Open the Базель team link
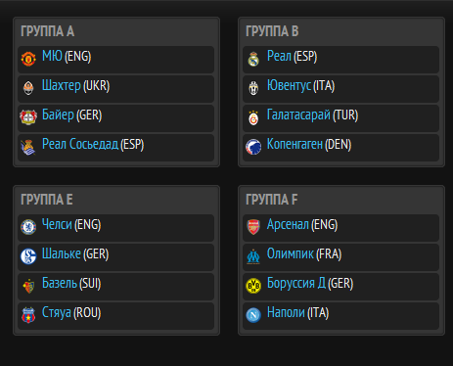This screenshot has width=453, height=366. [60, 283]
